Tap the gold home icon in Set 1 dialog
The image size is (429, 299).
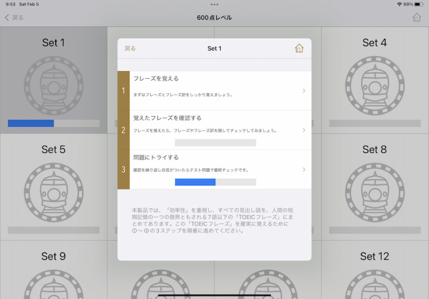(x=299, y=48)
